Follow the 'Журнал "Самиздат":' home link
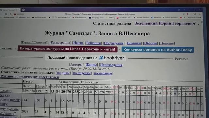This screenshot has width=209, height=118. click(35, 43)
